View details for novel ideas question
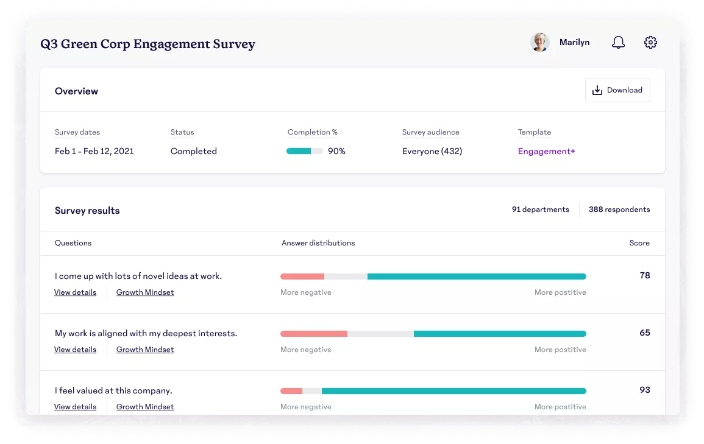Viewport: 704px width, 444px height. pos(75,292)
